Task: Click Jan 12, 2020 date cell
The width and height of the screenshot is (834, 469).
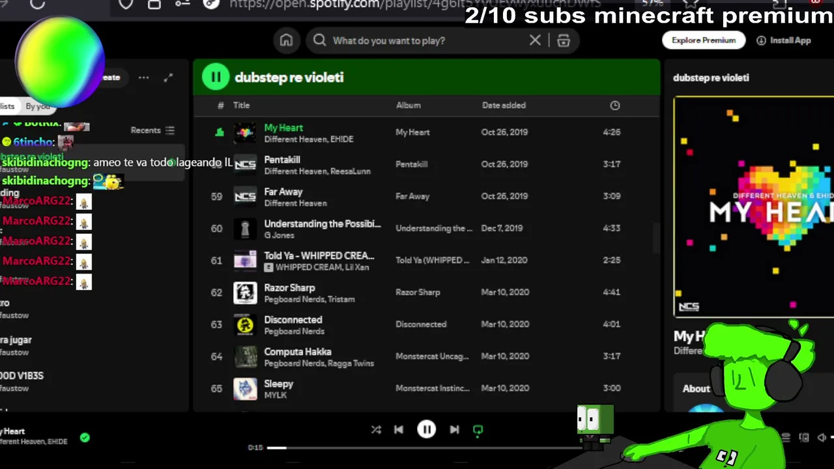Action: tap(504, 261)
